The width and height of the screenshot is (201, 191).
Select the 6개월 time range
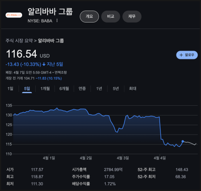64,88
